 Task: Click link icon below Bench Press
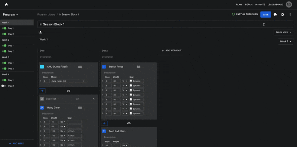129,123
